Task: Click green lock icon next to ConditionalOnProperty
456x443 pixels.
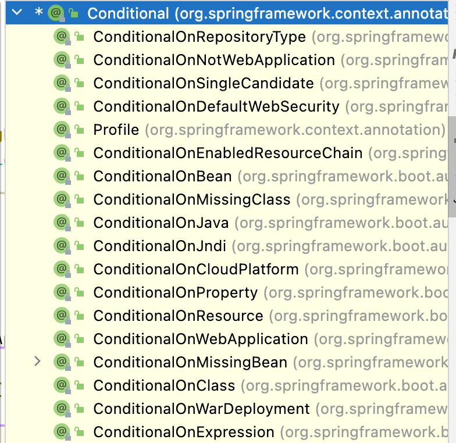Action: point(80,292)
